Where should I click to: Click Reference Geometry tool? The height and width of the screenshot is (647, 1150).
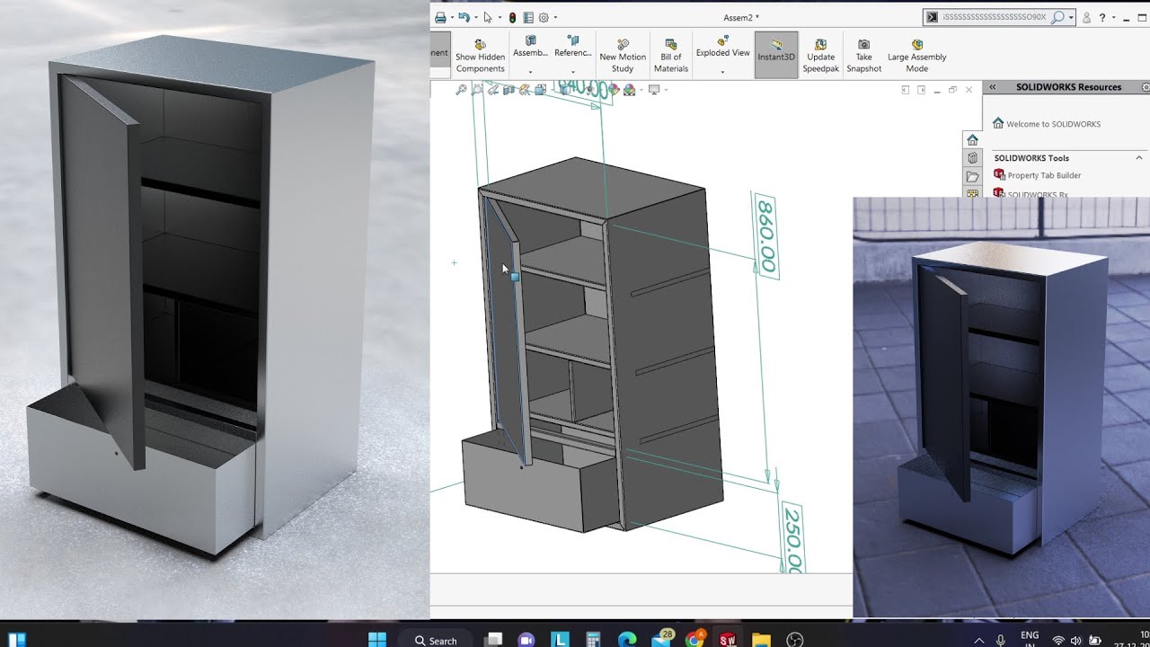pyautogui.click(x=573, y=47)
